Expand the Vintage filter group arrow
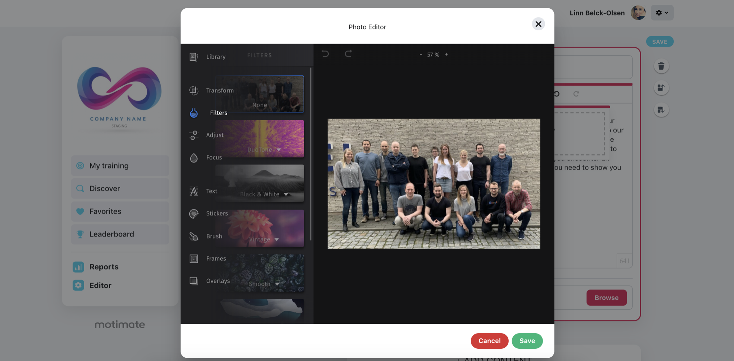Image resolution: width=734 pixels, height=361 pixels. point(277,240)
